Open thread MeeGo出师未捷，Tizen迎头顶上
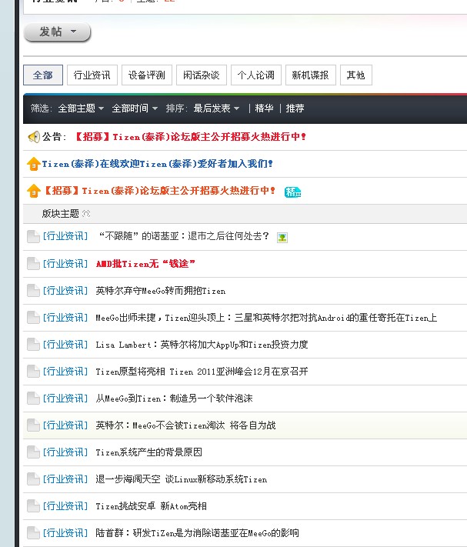The image size is (467, 547). (266, 318)
